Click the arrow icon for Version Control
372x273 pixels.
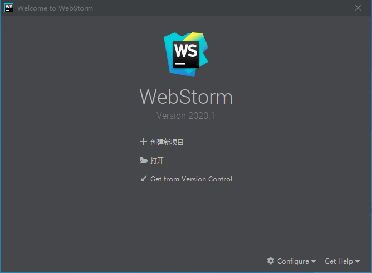pos(144,179)
